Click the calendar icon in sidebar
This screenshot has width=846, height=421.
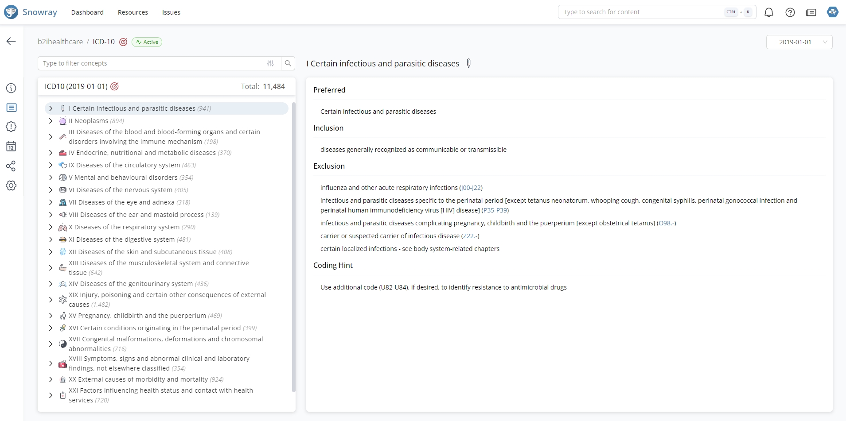(11, 147)
